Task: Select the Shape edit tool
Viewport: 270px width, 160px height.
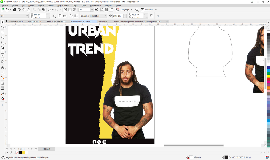Action: (x=2, y=27)
